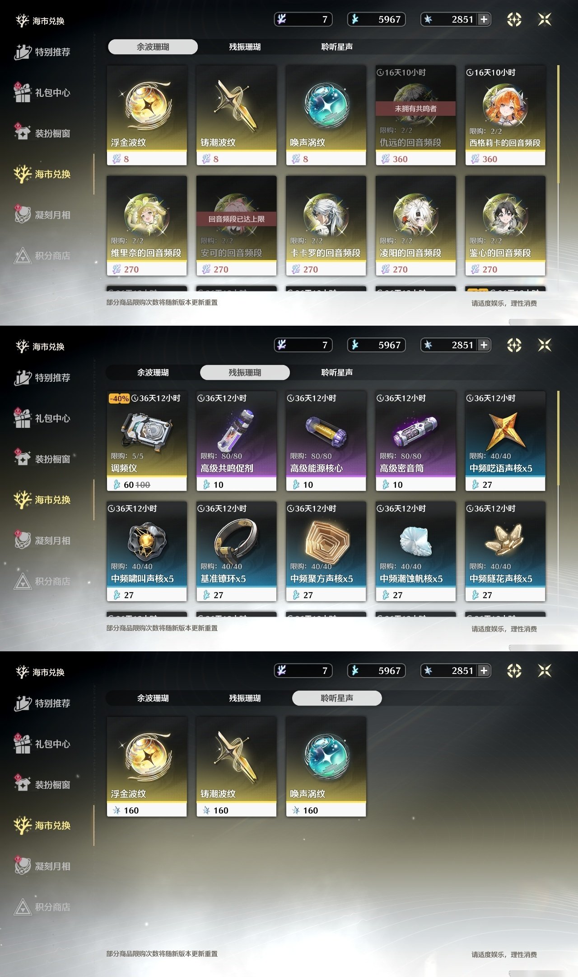578x977 pixels.
Task: Select discounted 调频仪 item
Action: tap(147, 441)
